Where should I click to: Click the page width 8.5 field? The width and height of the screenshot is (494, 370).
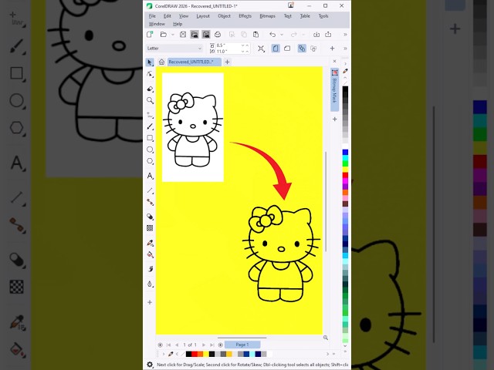coord(228,45)
